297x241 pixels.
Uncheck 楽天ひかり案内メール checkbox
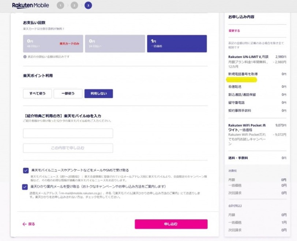(25, 187)
